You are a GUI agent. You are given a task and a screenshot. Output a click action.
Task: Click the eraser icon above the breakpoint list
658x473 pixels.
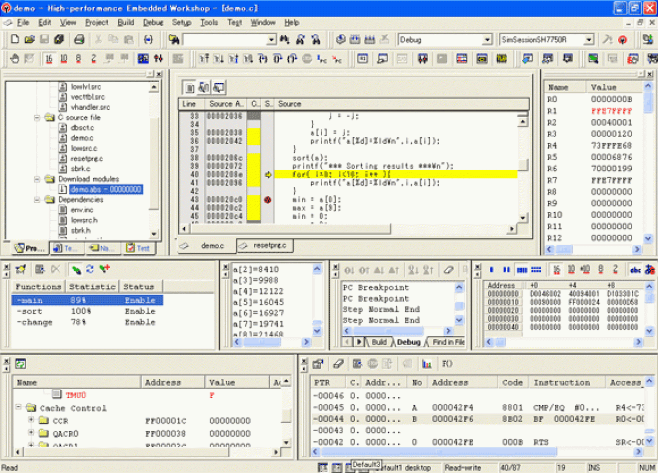(449, 269)
